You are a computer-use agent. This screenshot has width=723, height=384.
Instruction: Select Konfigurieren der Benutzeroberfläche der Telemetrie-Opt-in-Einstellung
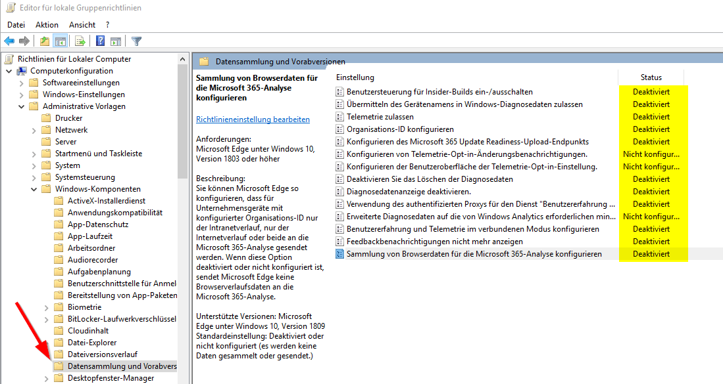click(472, 167)
